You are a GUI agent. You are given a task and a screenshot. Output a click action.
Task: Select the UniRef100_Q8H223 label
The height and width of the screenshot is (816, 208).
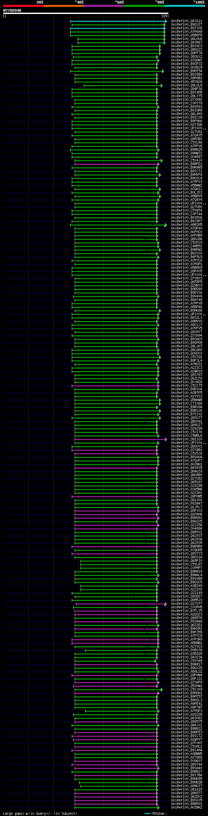(x=187, y=50)
